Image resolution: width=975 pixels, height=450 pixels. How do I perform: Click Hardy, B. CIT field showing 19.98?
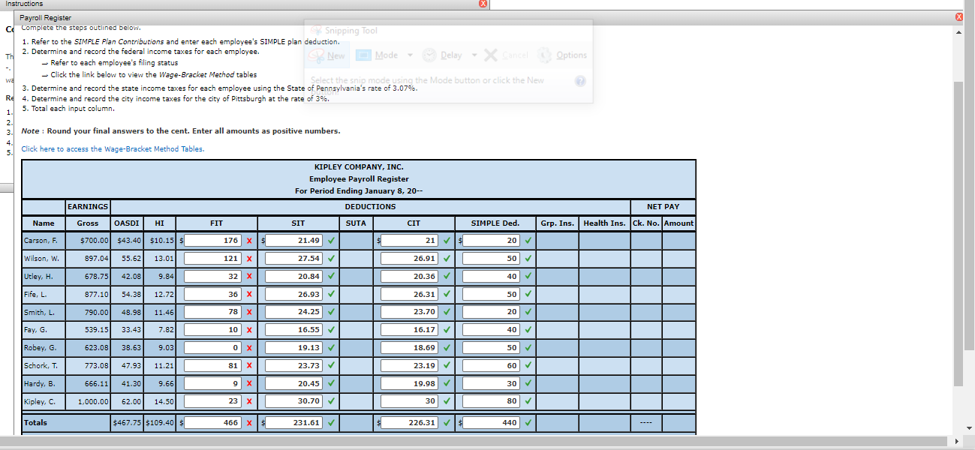[x=411, y=383]
